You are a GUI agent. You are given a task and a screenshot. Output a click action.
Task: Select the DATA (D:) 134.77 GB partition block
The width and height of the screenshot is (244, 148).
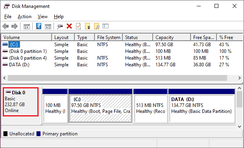[201, 106]
